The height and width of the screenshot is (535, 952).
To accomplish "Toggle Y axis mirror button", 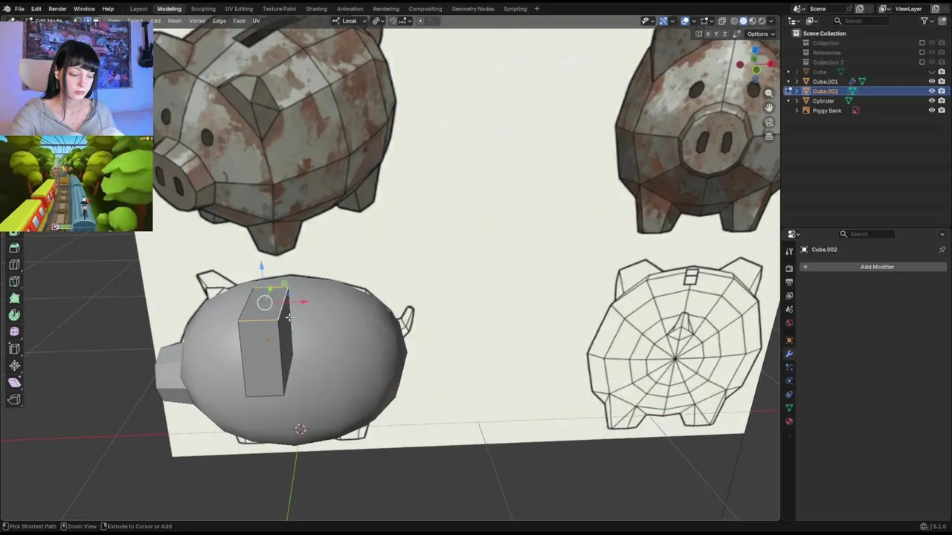I will [x=715, y=33].
